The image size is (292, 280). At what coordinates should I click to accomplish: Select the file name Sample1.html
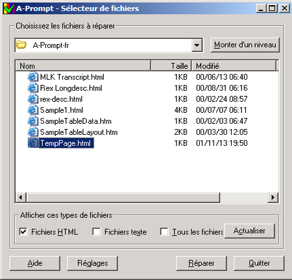click(62, 110)
